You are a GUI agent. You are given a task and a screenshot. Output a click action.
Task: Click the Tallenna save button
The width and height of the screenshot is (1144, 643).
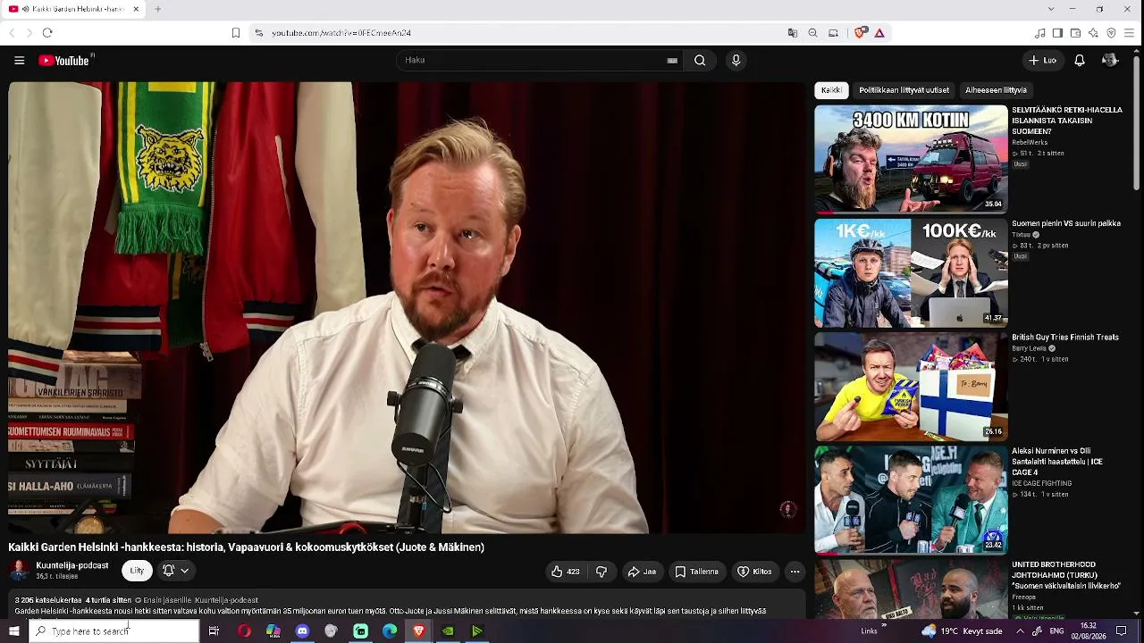point(696,572)
